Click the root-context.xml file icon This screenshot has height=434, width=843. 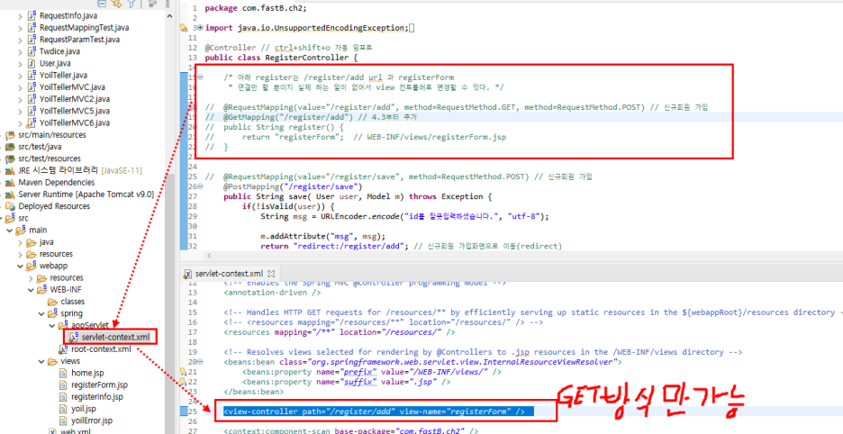click(x=63, y=349)
